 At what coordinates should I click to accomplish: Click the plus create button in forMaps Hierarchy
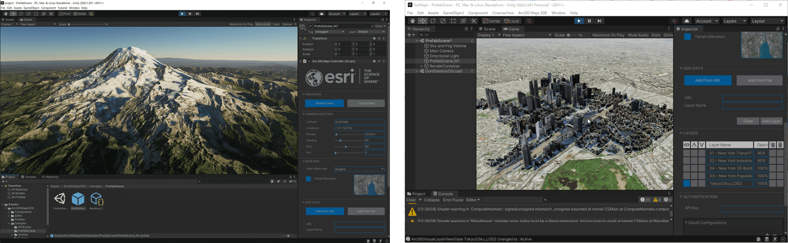[410, 34]
